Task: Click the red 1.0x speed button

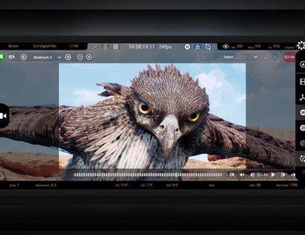Action: click(290, 57)
